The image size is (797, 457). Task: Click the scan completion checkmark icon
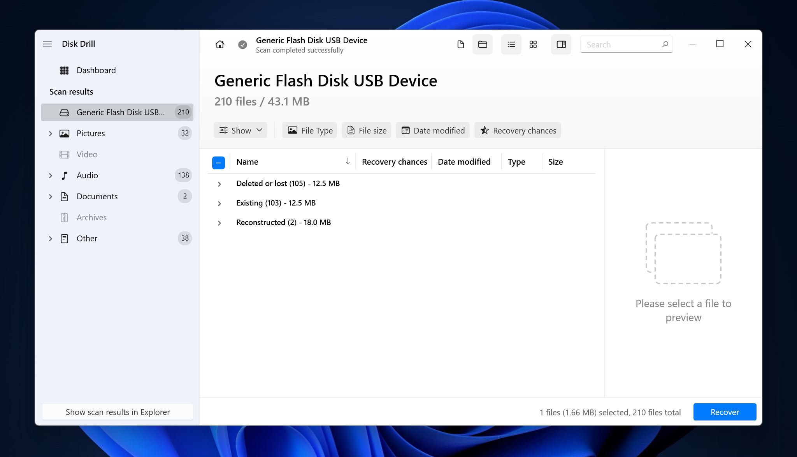click(242, 44)
